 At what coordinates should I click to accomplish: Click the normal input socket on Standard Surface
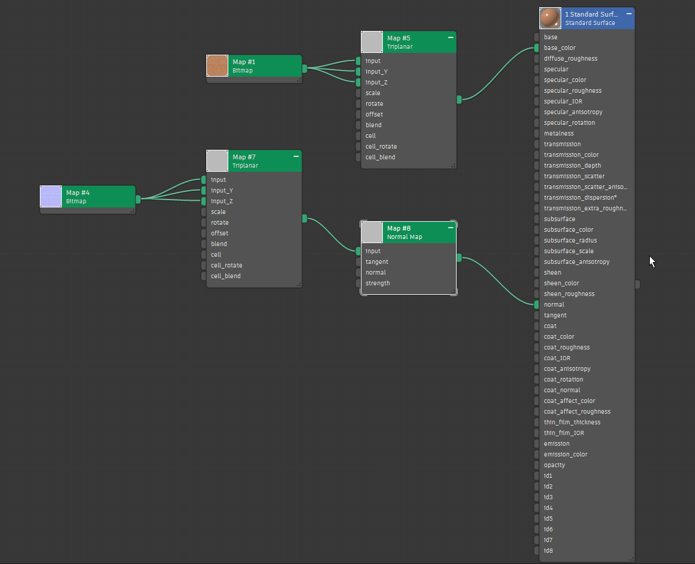pos(536,304)
